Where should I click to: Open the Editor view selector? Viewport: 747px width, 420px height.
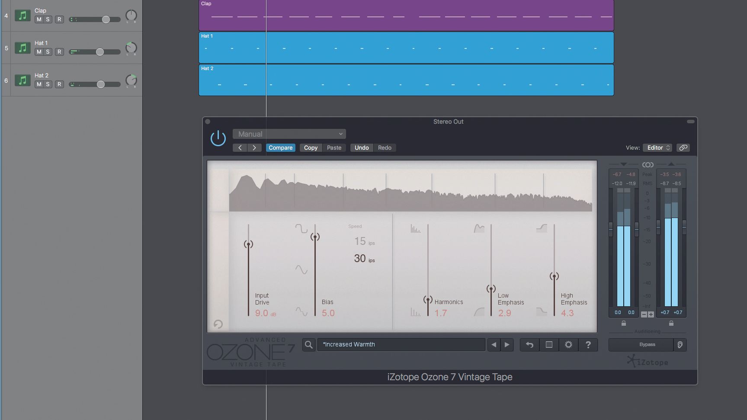point(657,147)
